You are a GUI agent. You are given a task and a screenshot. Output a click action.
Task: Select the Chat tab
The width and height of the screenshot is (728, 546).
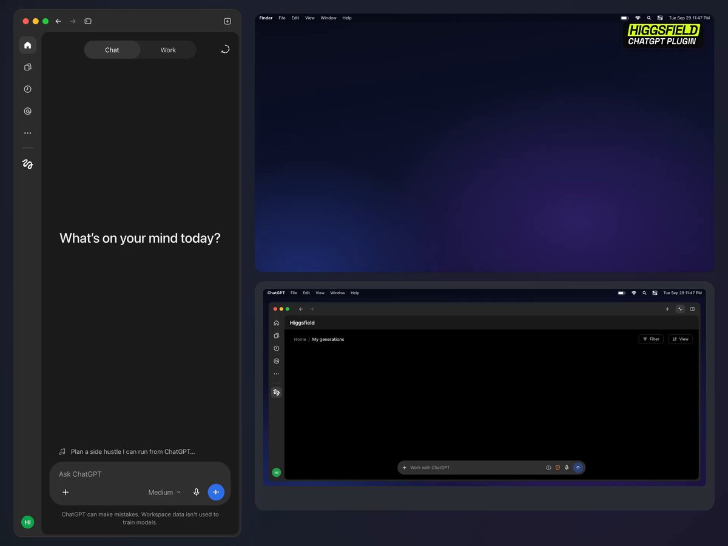point(112,50)
